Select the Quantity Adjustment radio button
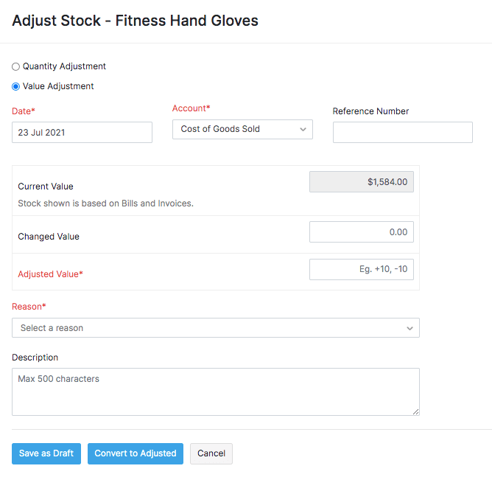The width and height of the screenshot is (492, 477). [x=16, y=66]
